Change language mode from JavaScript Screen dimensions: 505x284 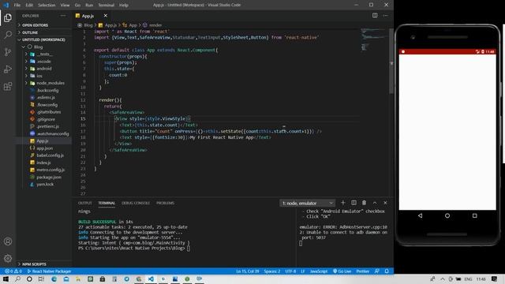click(x=319, y=271)
